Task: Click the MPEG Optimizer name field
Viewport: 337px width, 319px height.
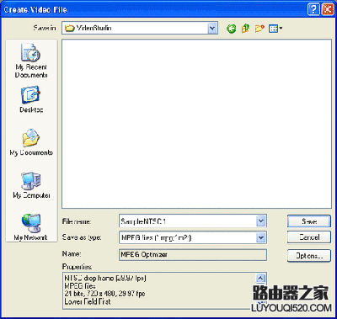Action: [x=193, y=255]
